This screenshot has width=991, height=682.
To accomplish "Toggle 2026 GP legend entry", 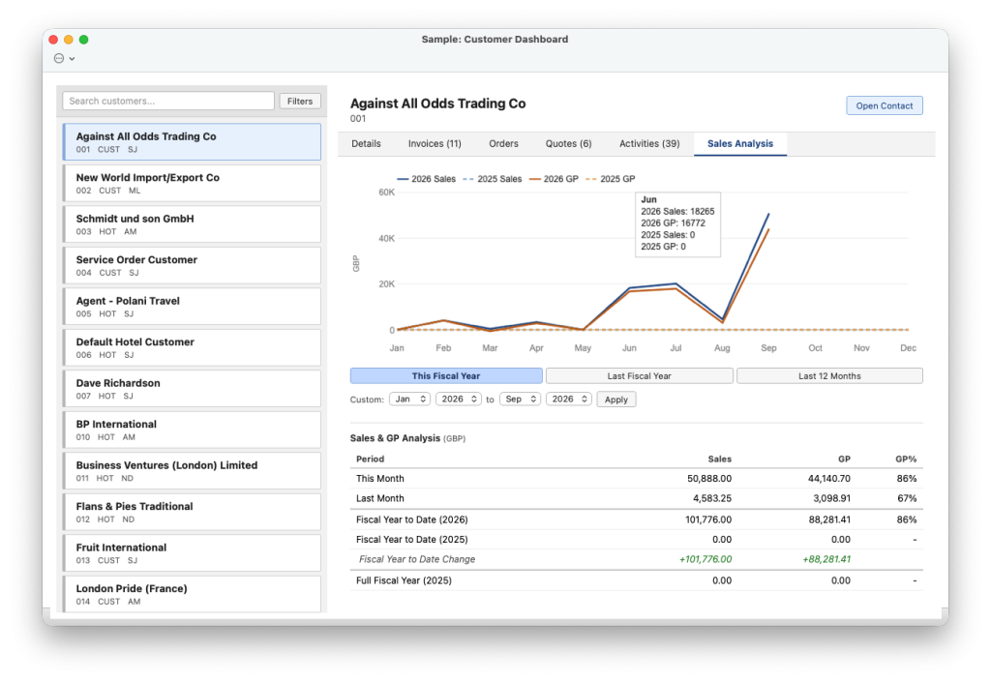I will click(554, 179).
